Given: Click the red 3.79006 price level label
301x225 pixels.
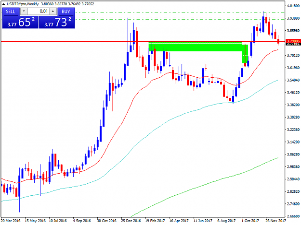Looking at the screenshot, I should click(293, 41).
